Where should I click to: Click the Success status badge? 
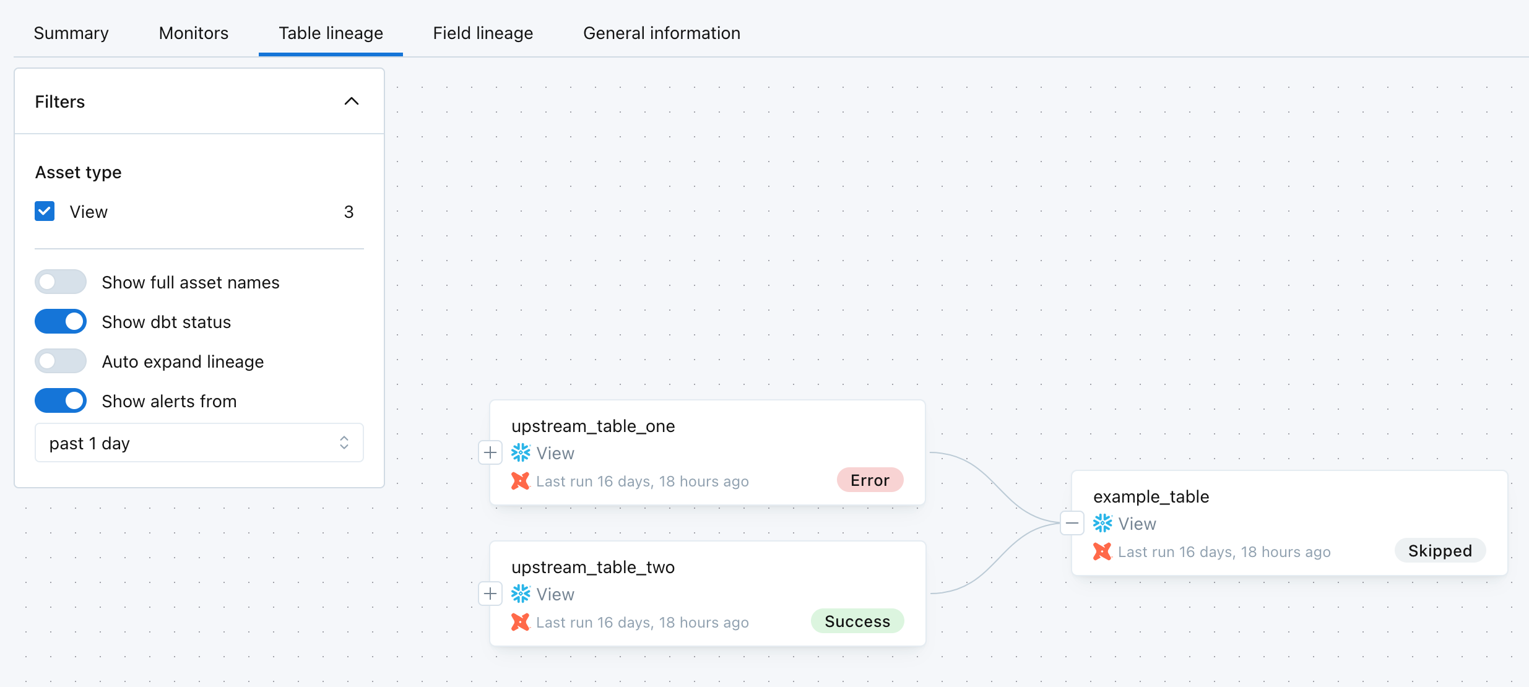[857, 621]
